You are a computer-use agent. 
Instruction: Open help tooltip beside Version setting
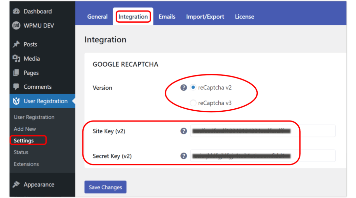point(183,87)
